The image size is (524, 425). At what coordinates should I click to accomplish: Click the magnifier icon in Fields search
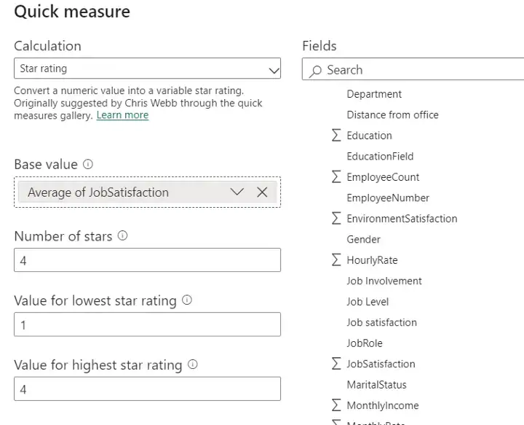click(x=315, y=71)
